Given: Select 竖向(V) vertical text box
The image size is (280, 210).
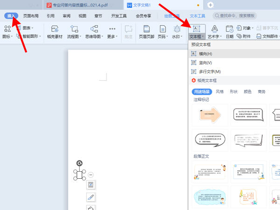Looking at the screenshot, I should [205, 63].
